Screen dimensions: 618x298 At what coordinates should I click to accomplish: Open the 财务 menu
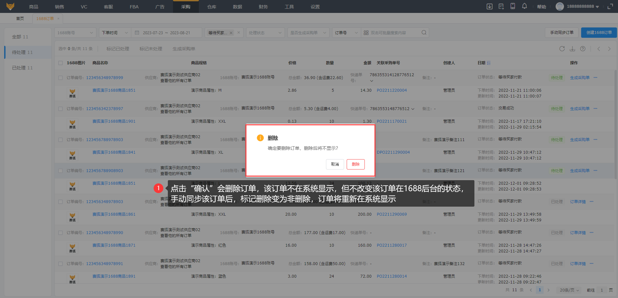click(264, 6)
